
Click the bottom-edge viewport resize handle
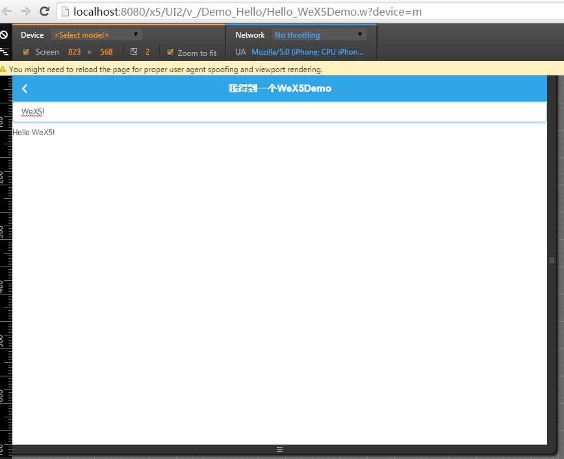coord(280,449)
